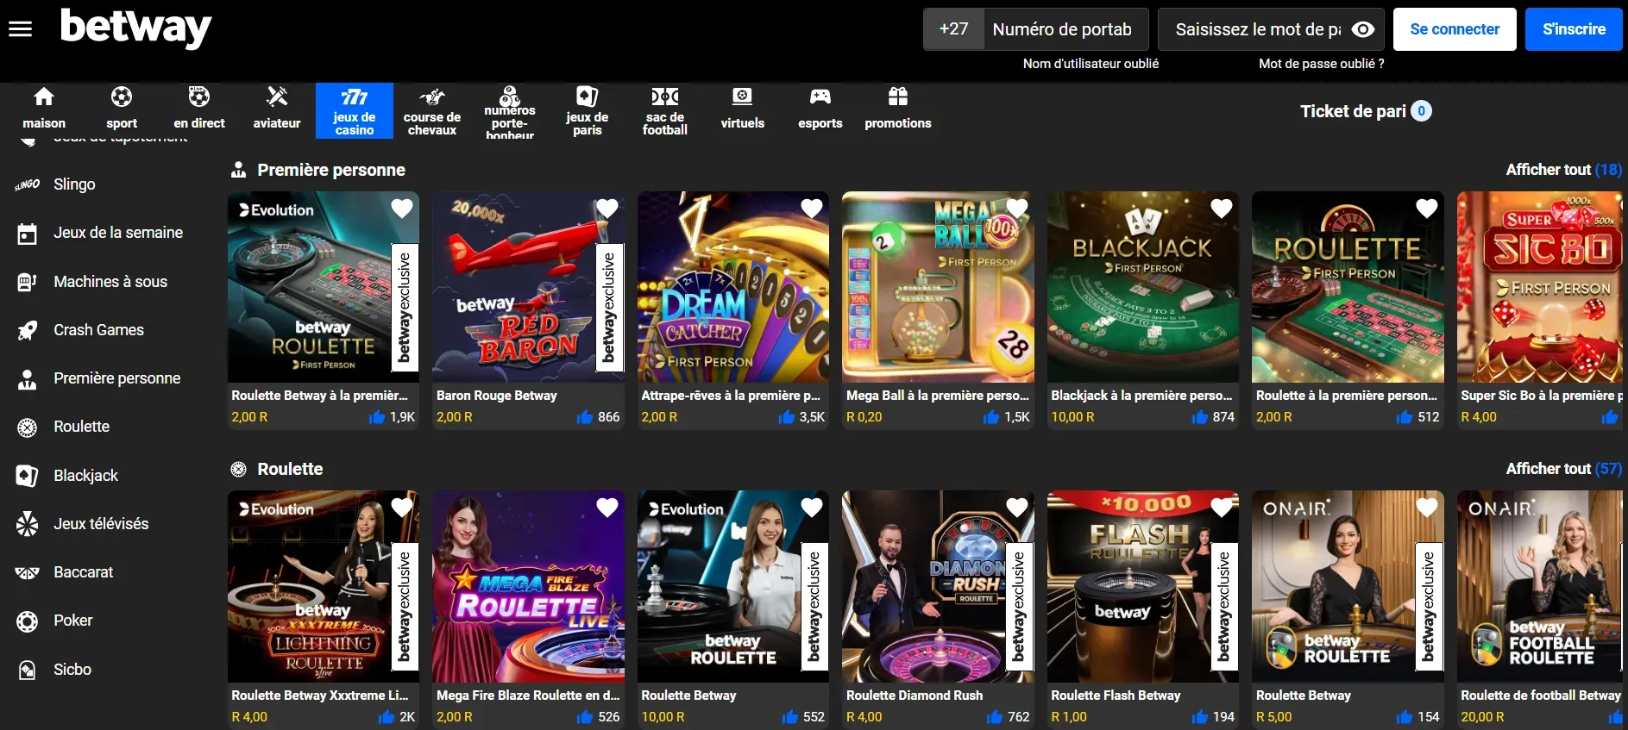Favorite Roulette Flash Betway heart icon
Image resolution: width=1628 pixels, height=730 pixels.
(1222, 508)
